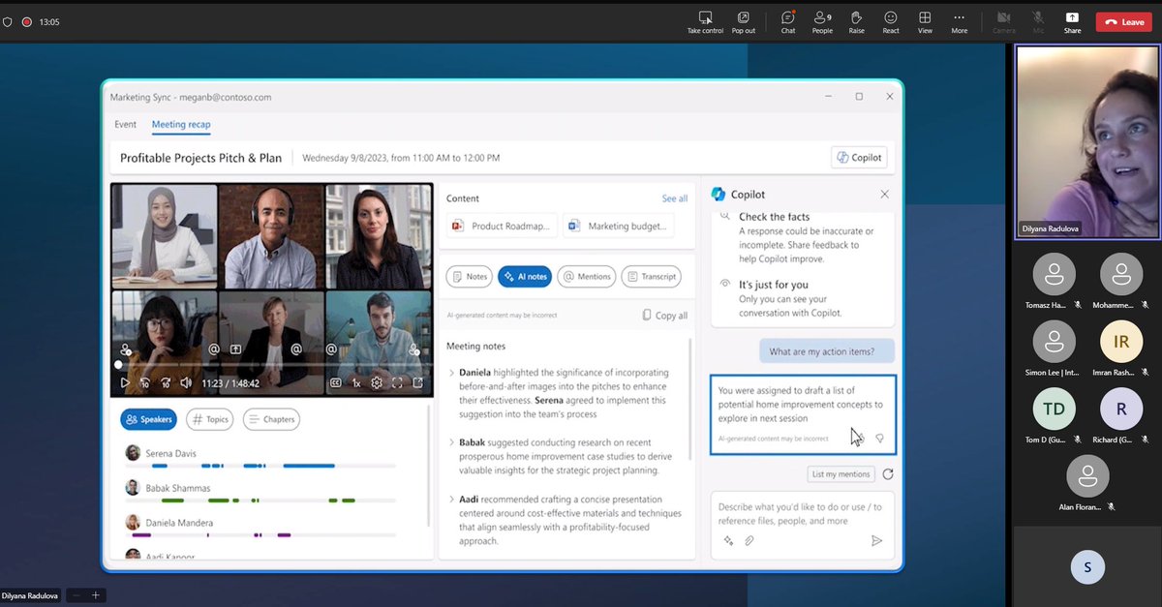1162x607 pixels.
Task: Click List my mentions suggestion
Action: [x=841, y=474]
